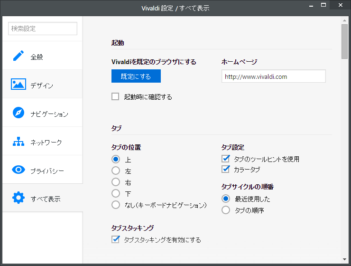Minimize the Vivaldi 設定 window
This screenshot has width=351, height=266.
311,5
